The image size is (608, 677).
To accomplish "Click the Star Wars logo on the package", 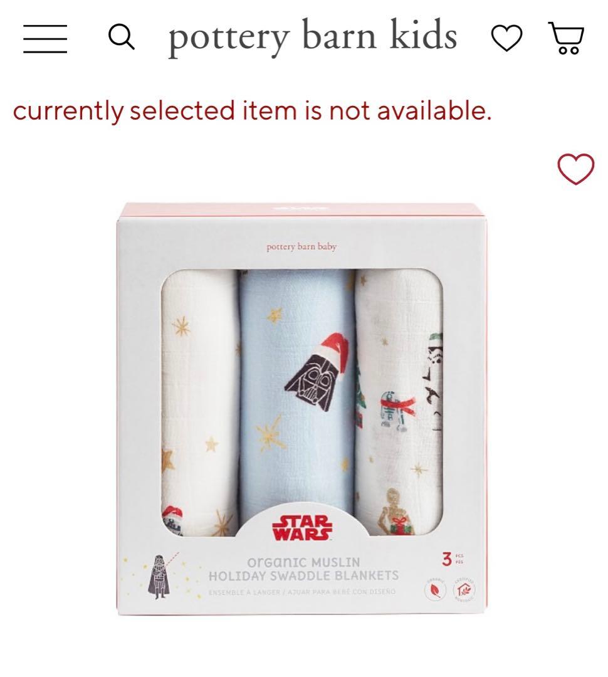I will 302,528.
